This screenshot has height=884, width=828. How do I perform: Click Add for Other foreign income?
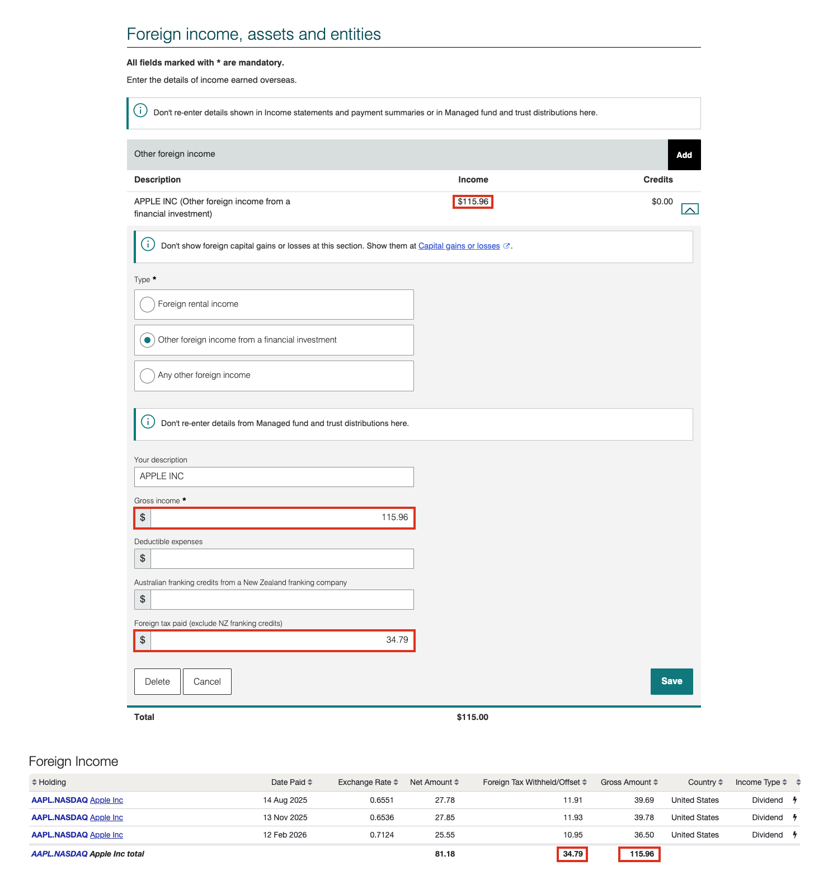684,155
